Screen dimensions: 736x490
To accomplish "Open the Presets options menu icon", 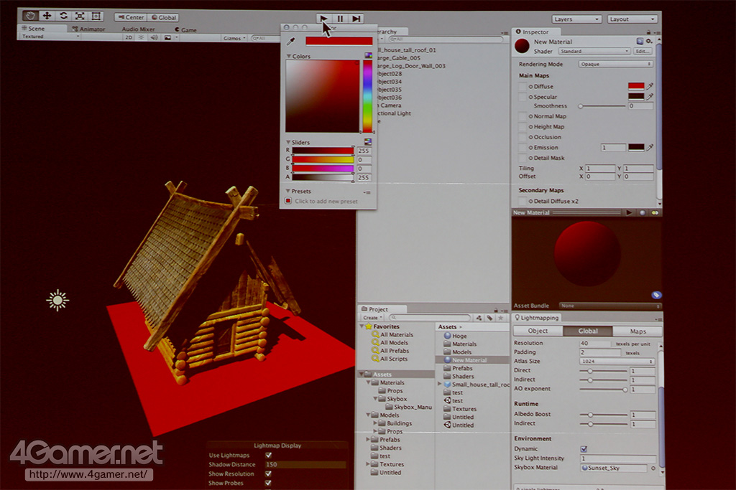I will (367, 192).
